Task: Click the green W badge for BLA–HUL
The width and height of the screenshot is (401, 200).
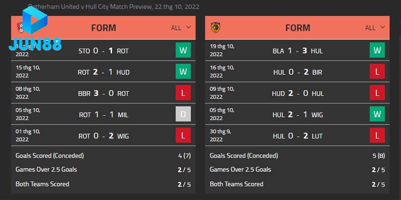Action: 377,50
